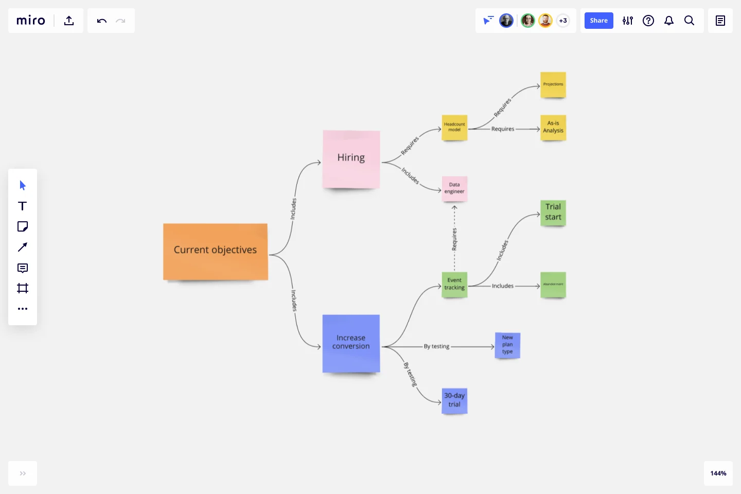Screen dimensions: 741x494
Task: Click the miro logo
Action: point(30,21)
